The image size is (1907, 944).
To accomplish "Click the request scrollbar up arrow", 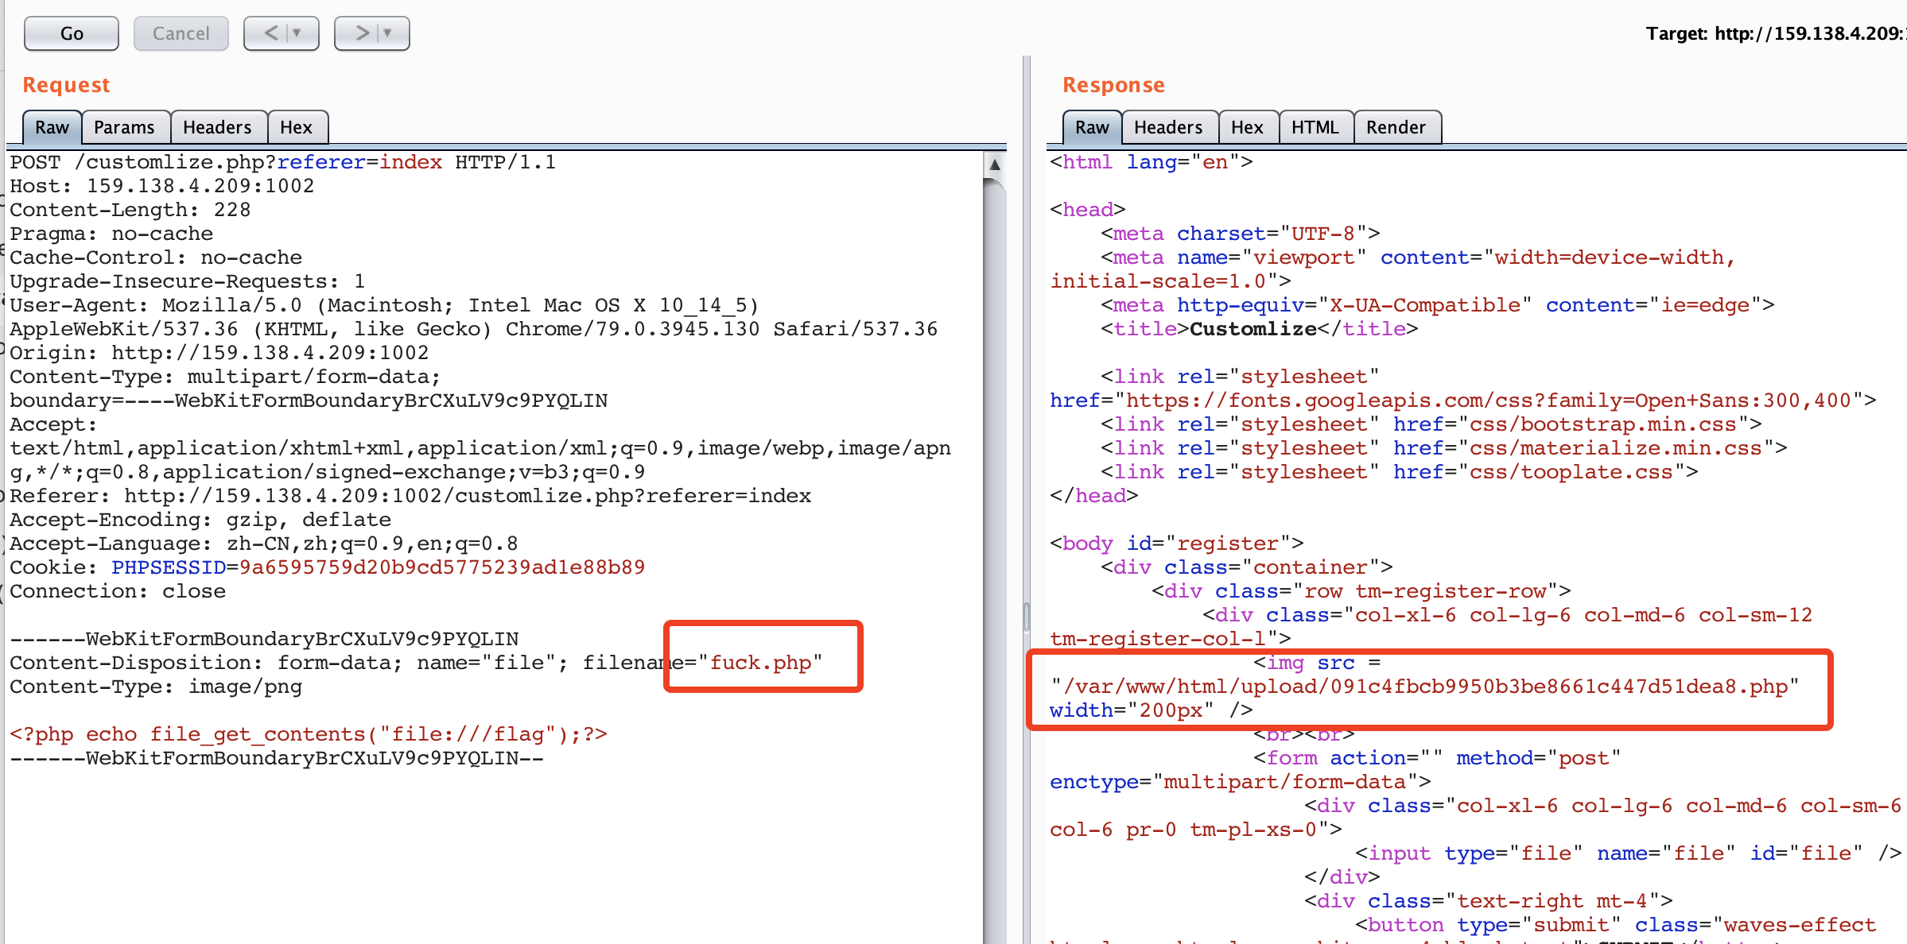I will point(995,164).
